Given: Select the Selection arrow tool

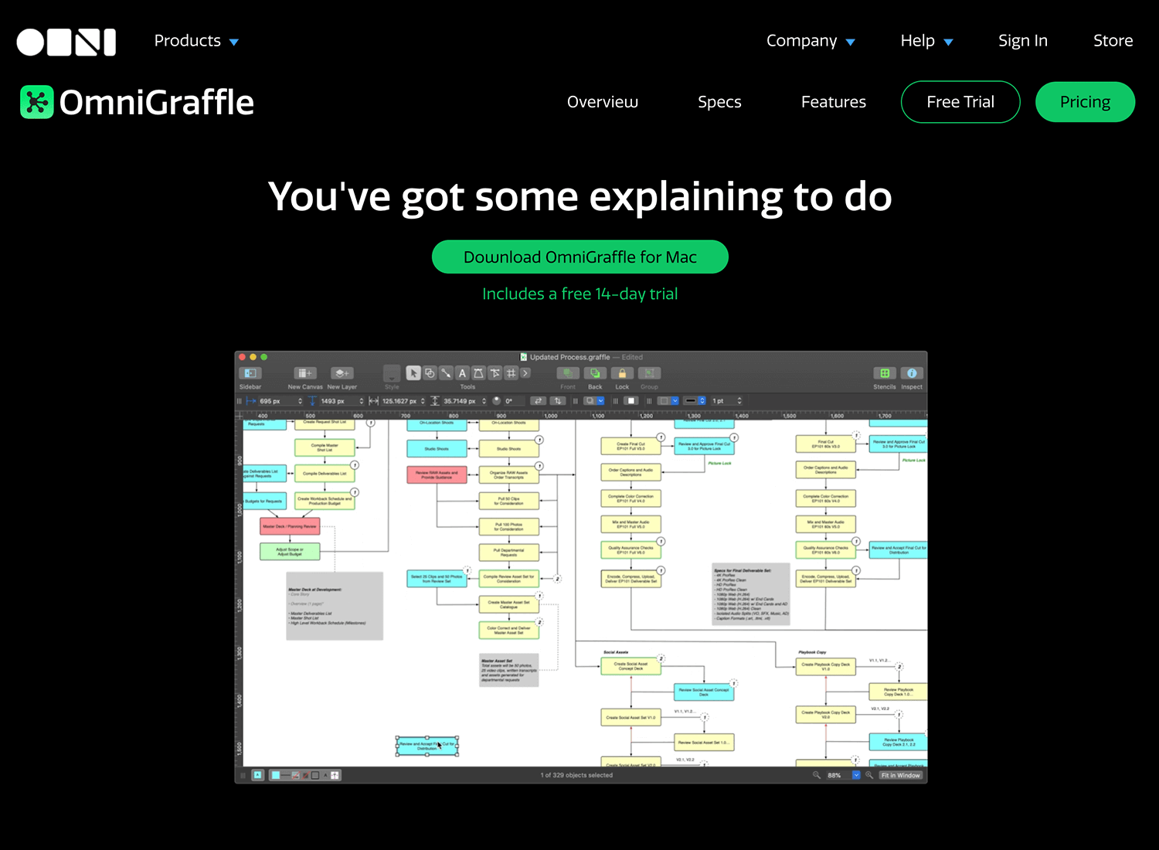Looking at the screenshot, I should click(413, 373).
